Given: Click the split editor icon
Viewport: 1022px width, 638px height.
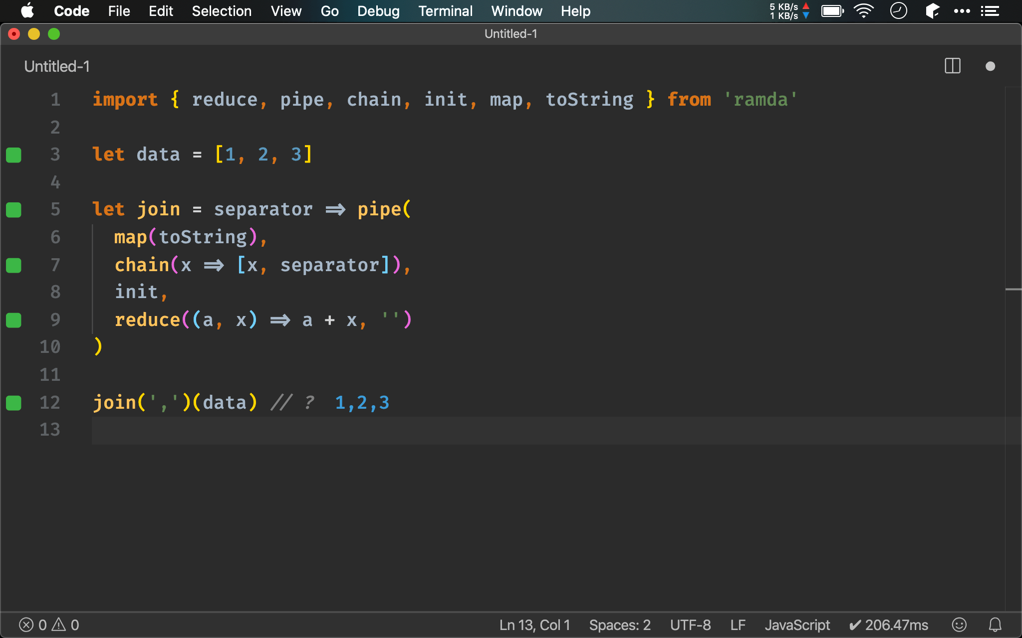Looking at the screenshot, I should click(x=953, y=66).
